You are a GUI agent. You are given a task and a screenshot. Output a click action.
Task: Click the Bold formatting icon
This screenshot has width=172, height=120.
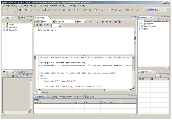[90, 21]
